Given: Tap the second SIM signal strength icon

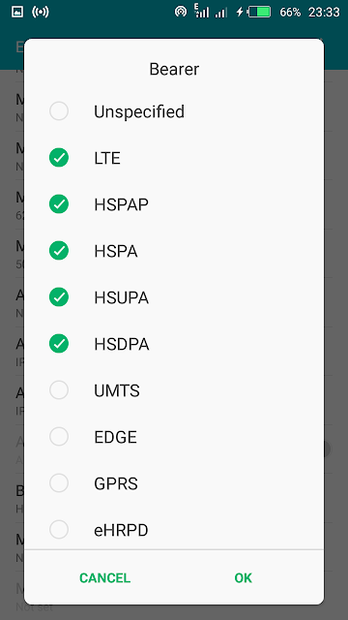Looking at the screenshot, I should pos(221,13).
